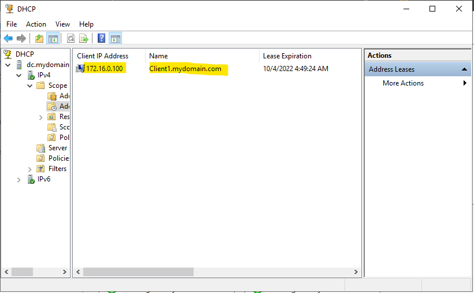This screenshot has width=474, height=293.
Task: Select the Address Leases tree node
Action: pos(64,106)
